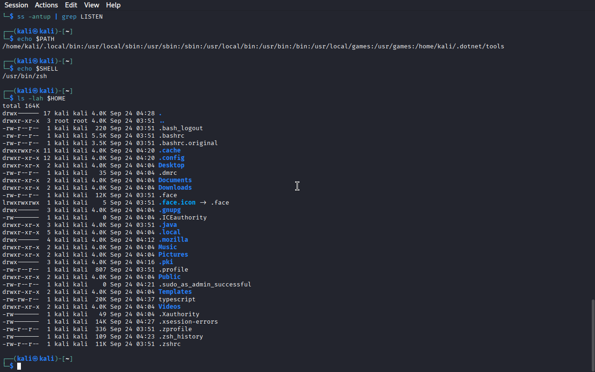Screen dimensions: 595x372
Task: Click the /usr/bin/zsh output line
Action: [x=25, y=76]
